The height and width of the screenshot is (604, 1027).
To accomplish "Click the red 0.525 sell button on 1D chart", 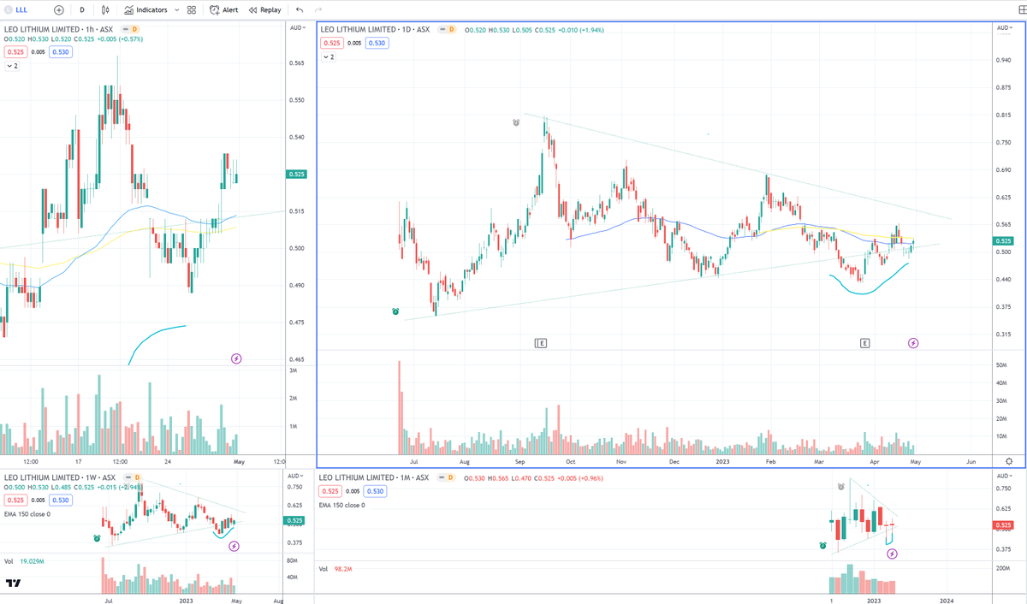I will [332, 43].
